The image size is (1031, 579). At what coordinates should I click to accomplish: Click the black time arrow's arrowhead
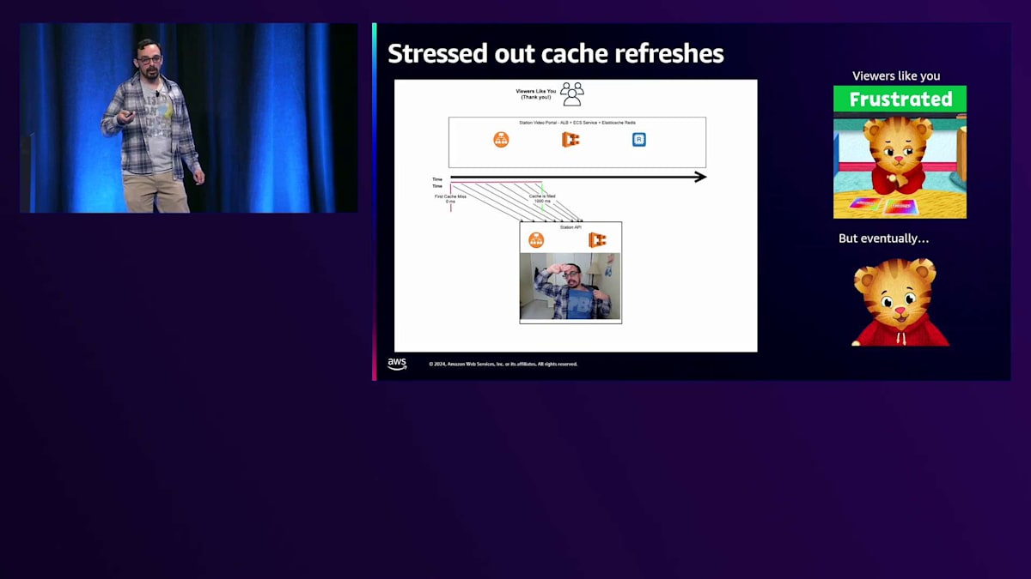(x=700, y=177)
